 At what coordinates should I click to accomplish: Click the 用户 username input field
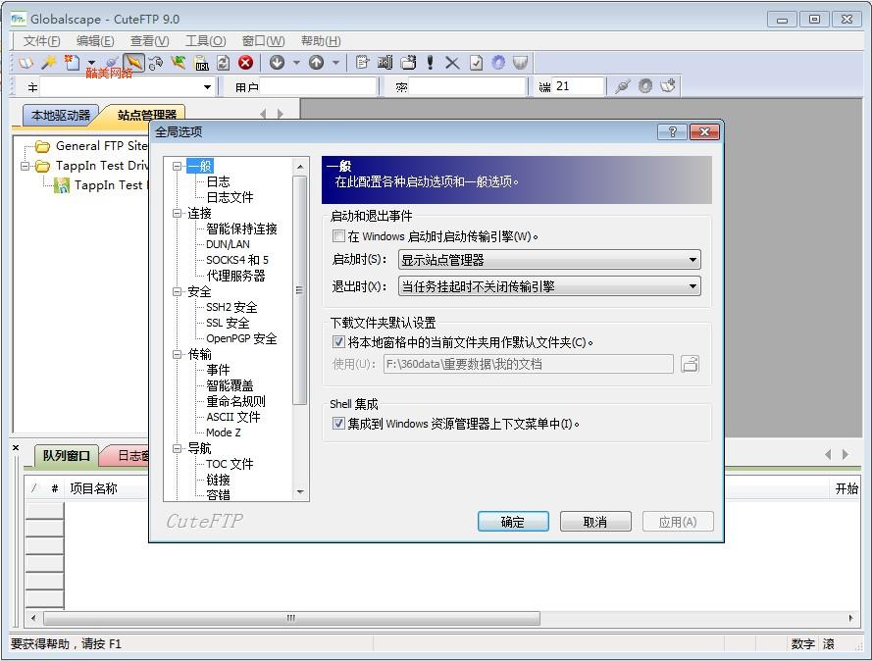[319, 86]
